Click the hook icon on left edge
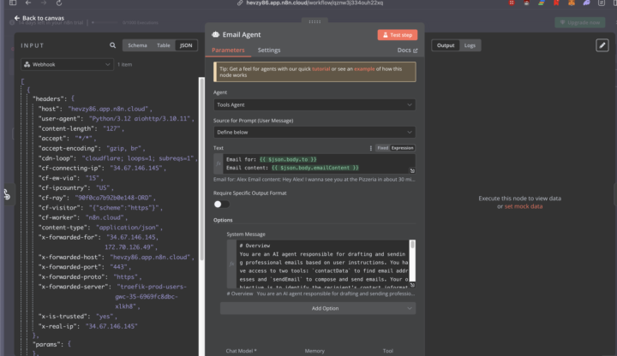 tap(7, 194)
